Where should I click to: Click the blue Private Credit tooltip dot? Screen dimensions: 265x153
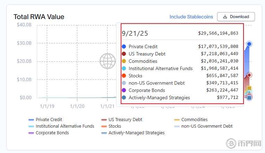click(x=124, y=46)
